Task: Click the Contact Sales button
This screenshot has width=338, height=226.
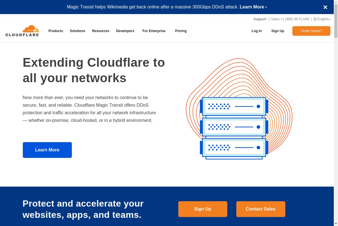Action: click(x=261, y=209)
